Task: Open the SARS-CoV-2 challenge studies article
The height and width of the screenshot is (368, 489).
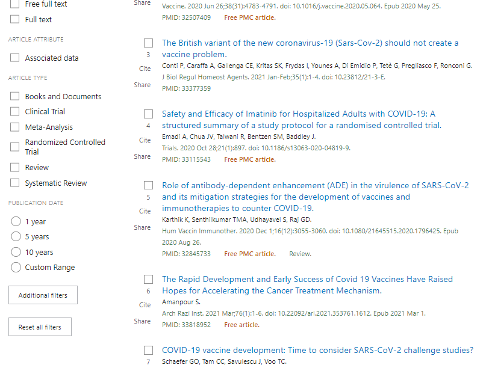Action: pos(317,350)
